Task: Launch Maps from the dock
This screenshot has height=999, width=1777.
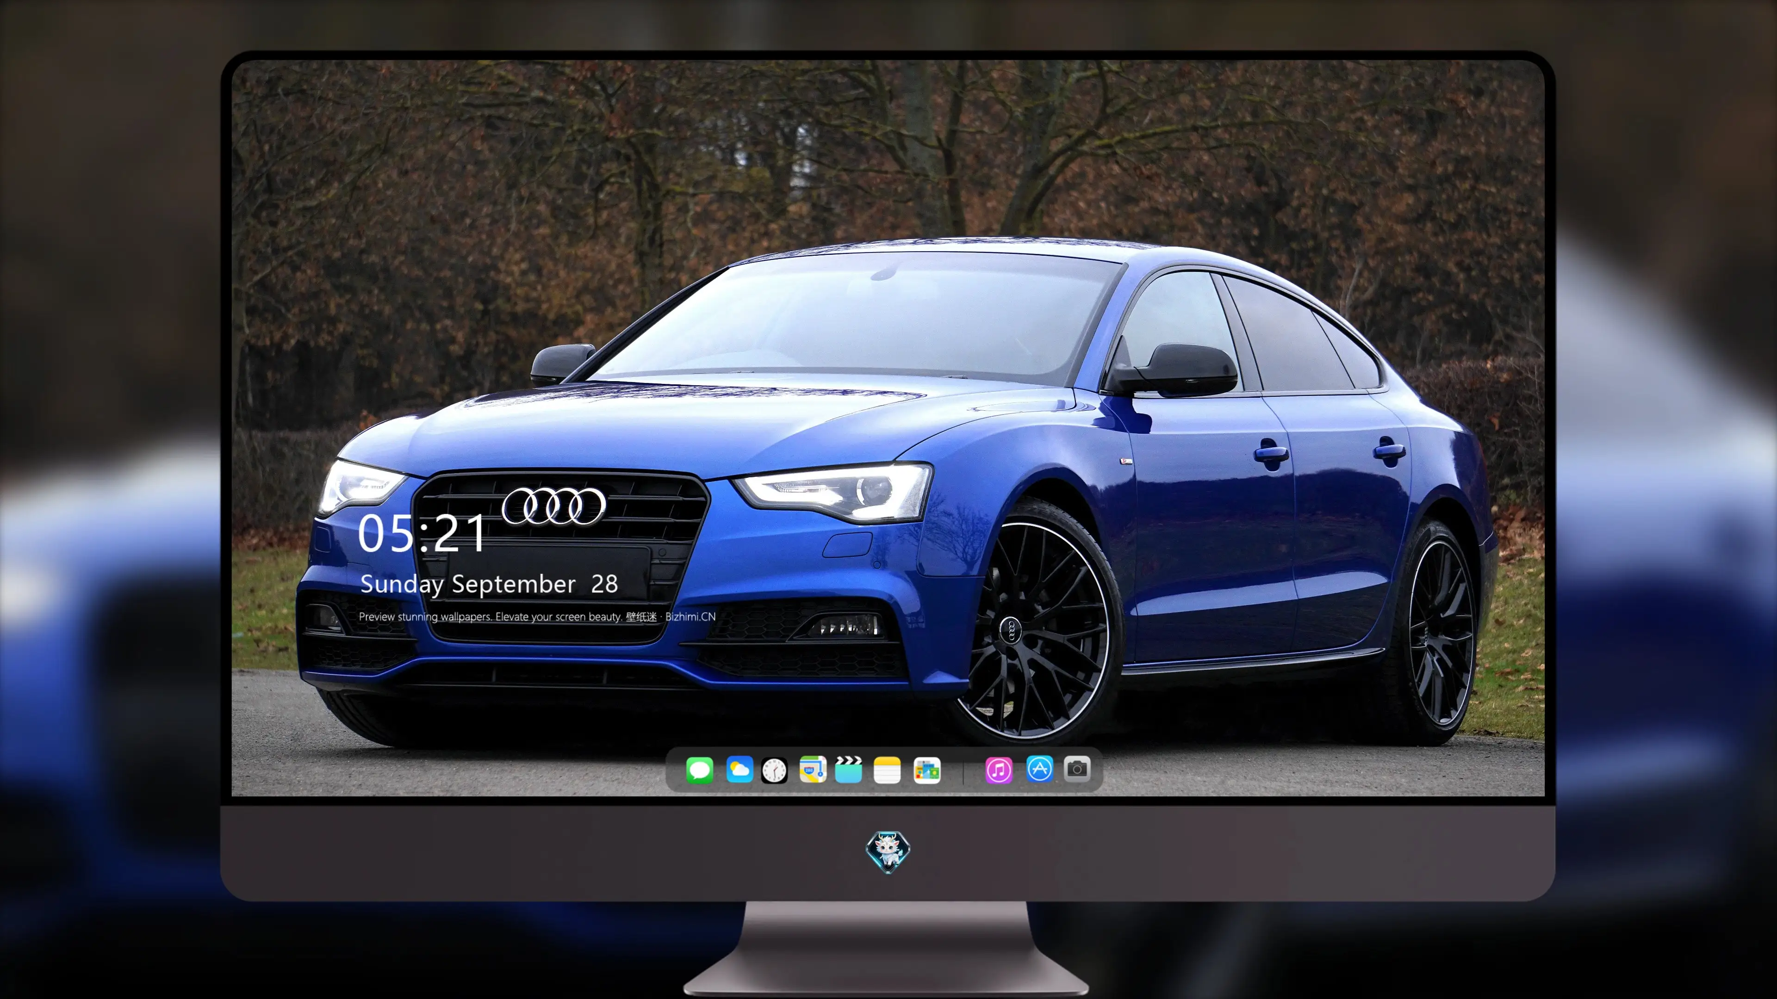Action: click(813, 770)
